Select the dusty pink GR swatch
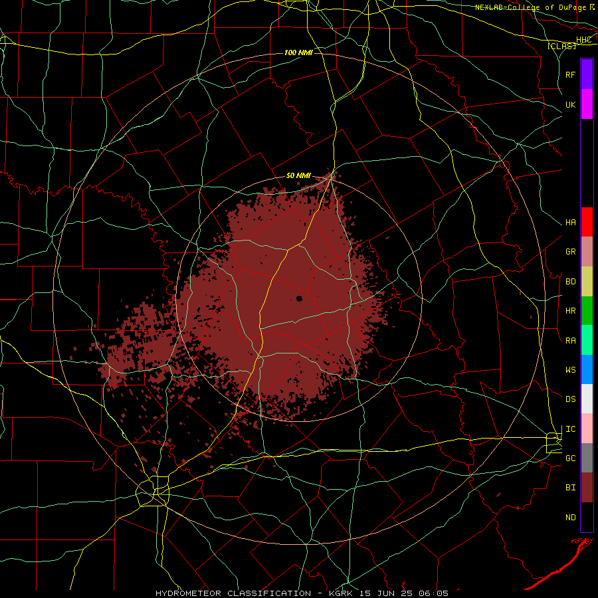Viewport: 598px width, 598px height. (587, 252)
